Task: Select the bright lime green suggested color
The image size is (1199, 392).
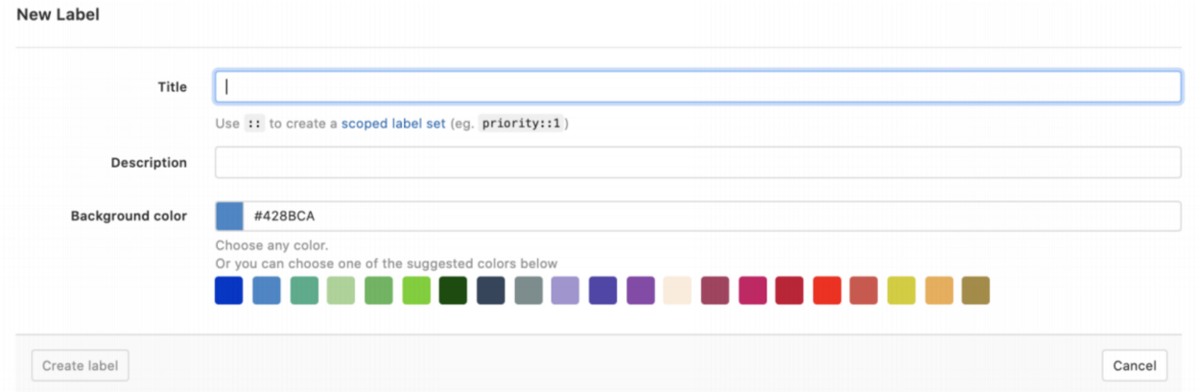Action: [416, 290]
